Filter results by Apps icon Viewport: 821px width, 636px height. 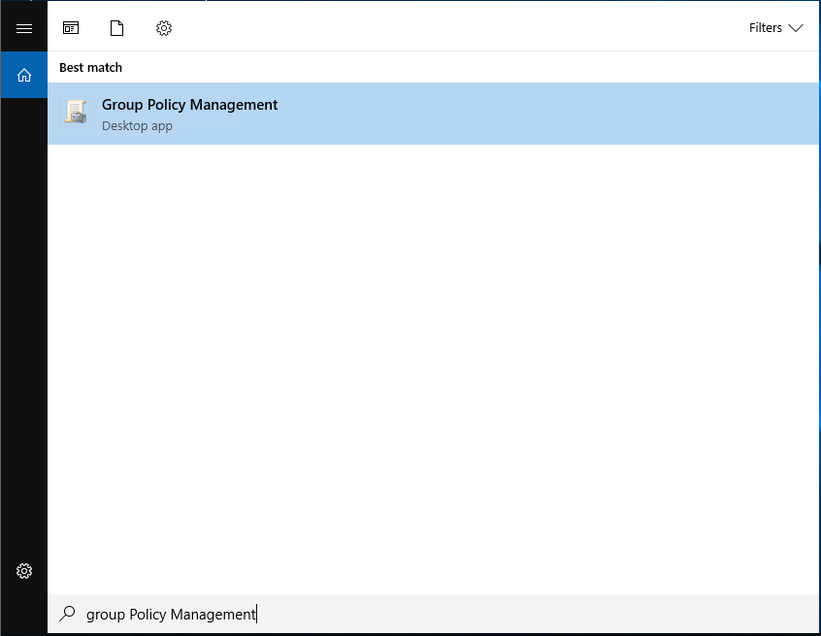(71, 28)
